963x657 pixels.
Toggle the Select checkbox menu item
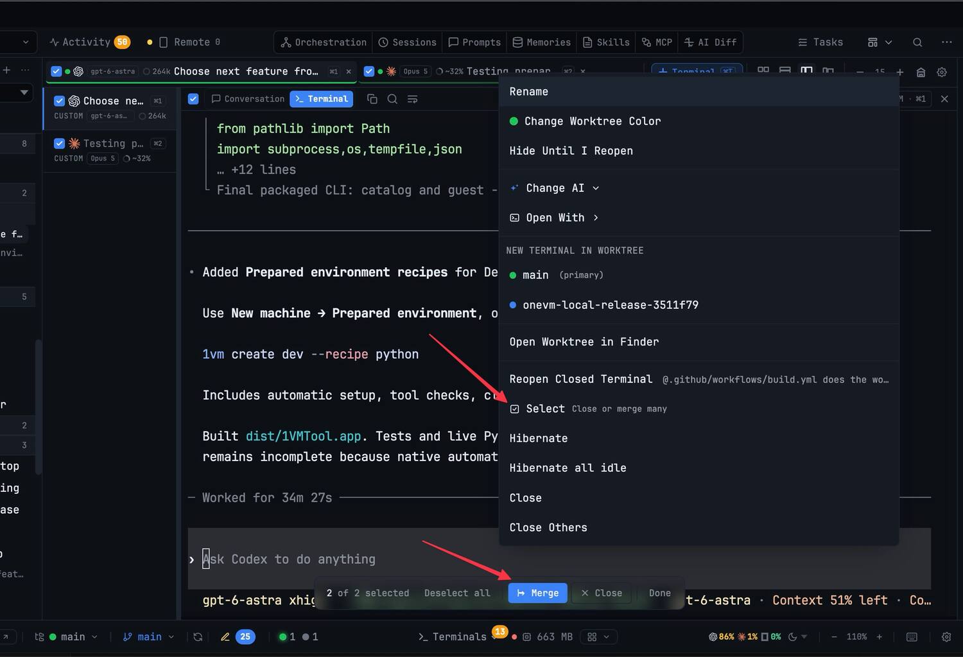pos(698,408)
